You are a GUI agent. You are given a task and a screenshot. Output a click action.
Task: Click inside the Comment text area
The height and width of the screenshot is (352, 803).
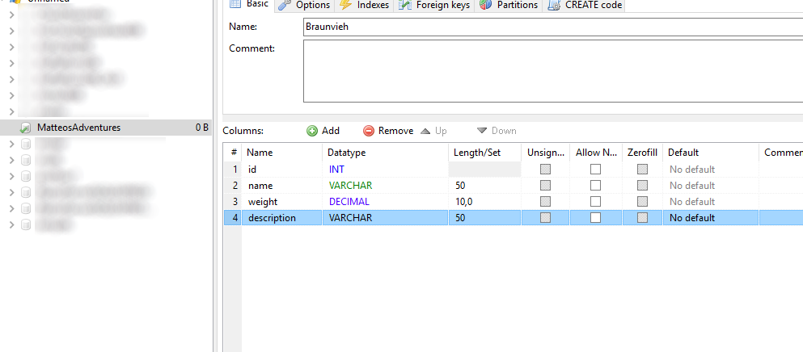point(550,71)
